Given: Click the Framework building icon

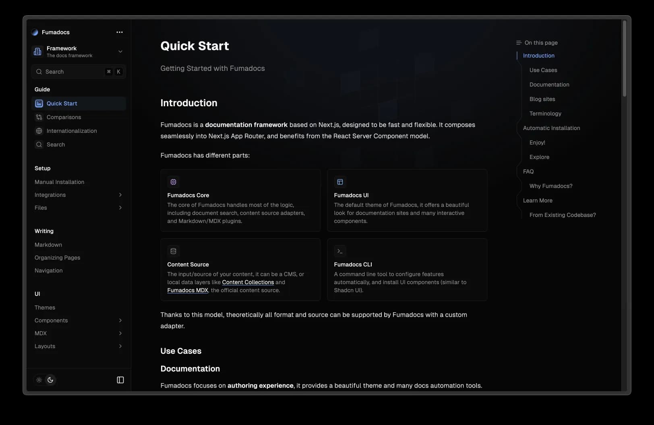Looking at the screenshot, I should [37, 52].
